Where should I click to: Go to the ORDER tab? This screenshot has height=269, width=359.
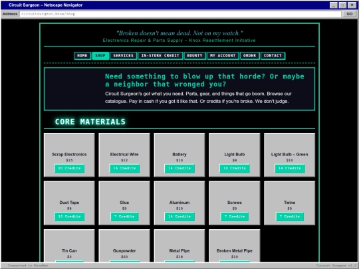tap(249, 56)
